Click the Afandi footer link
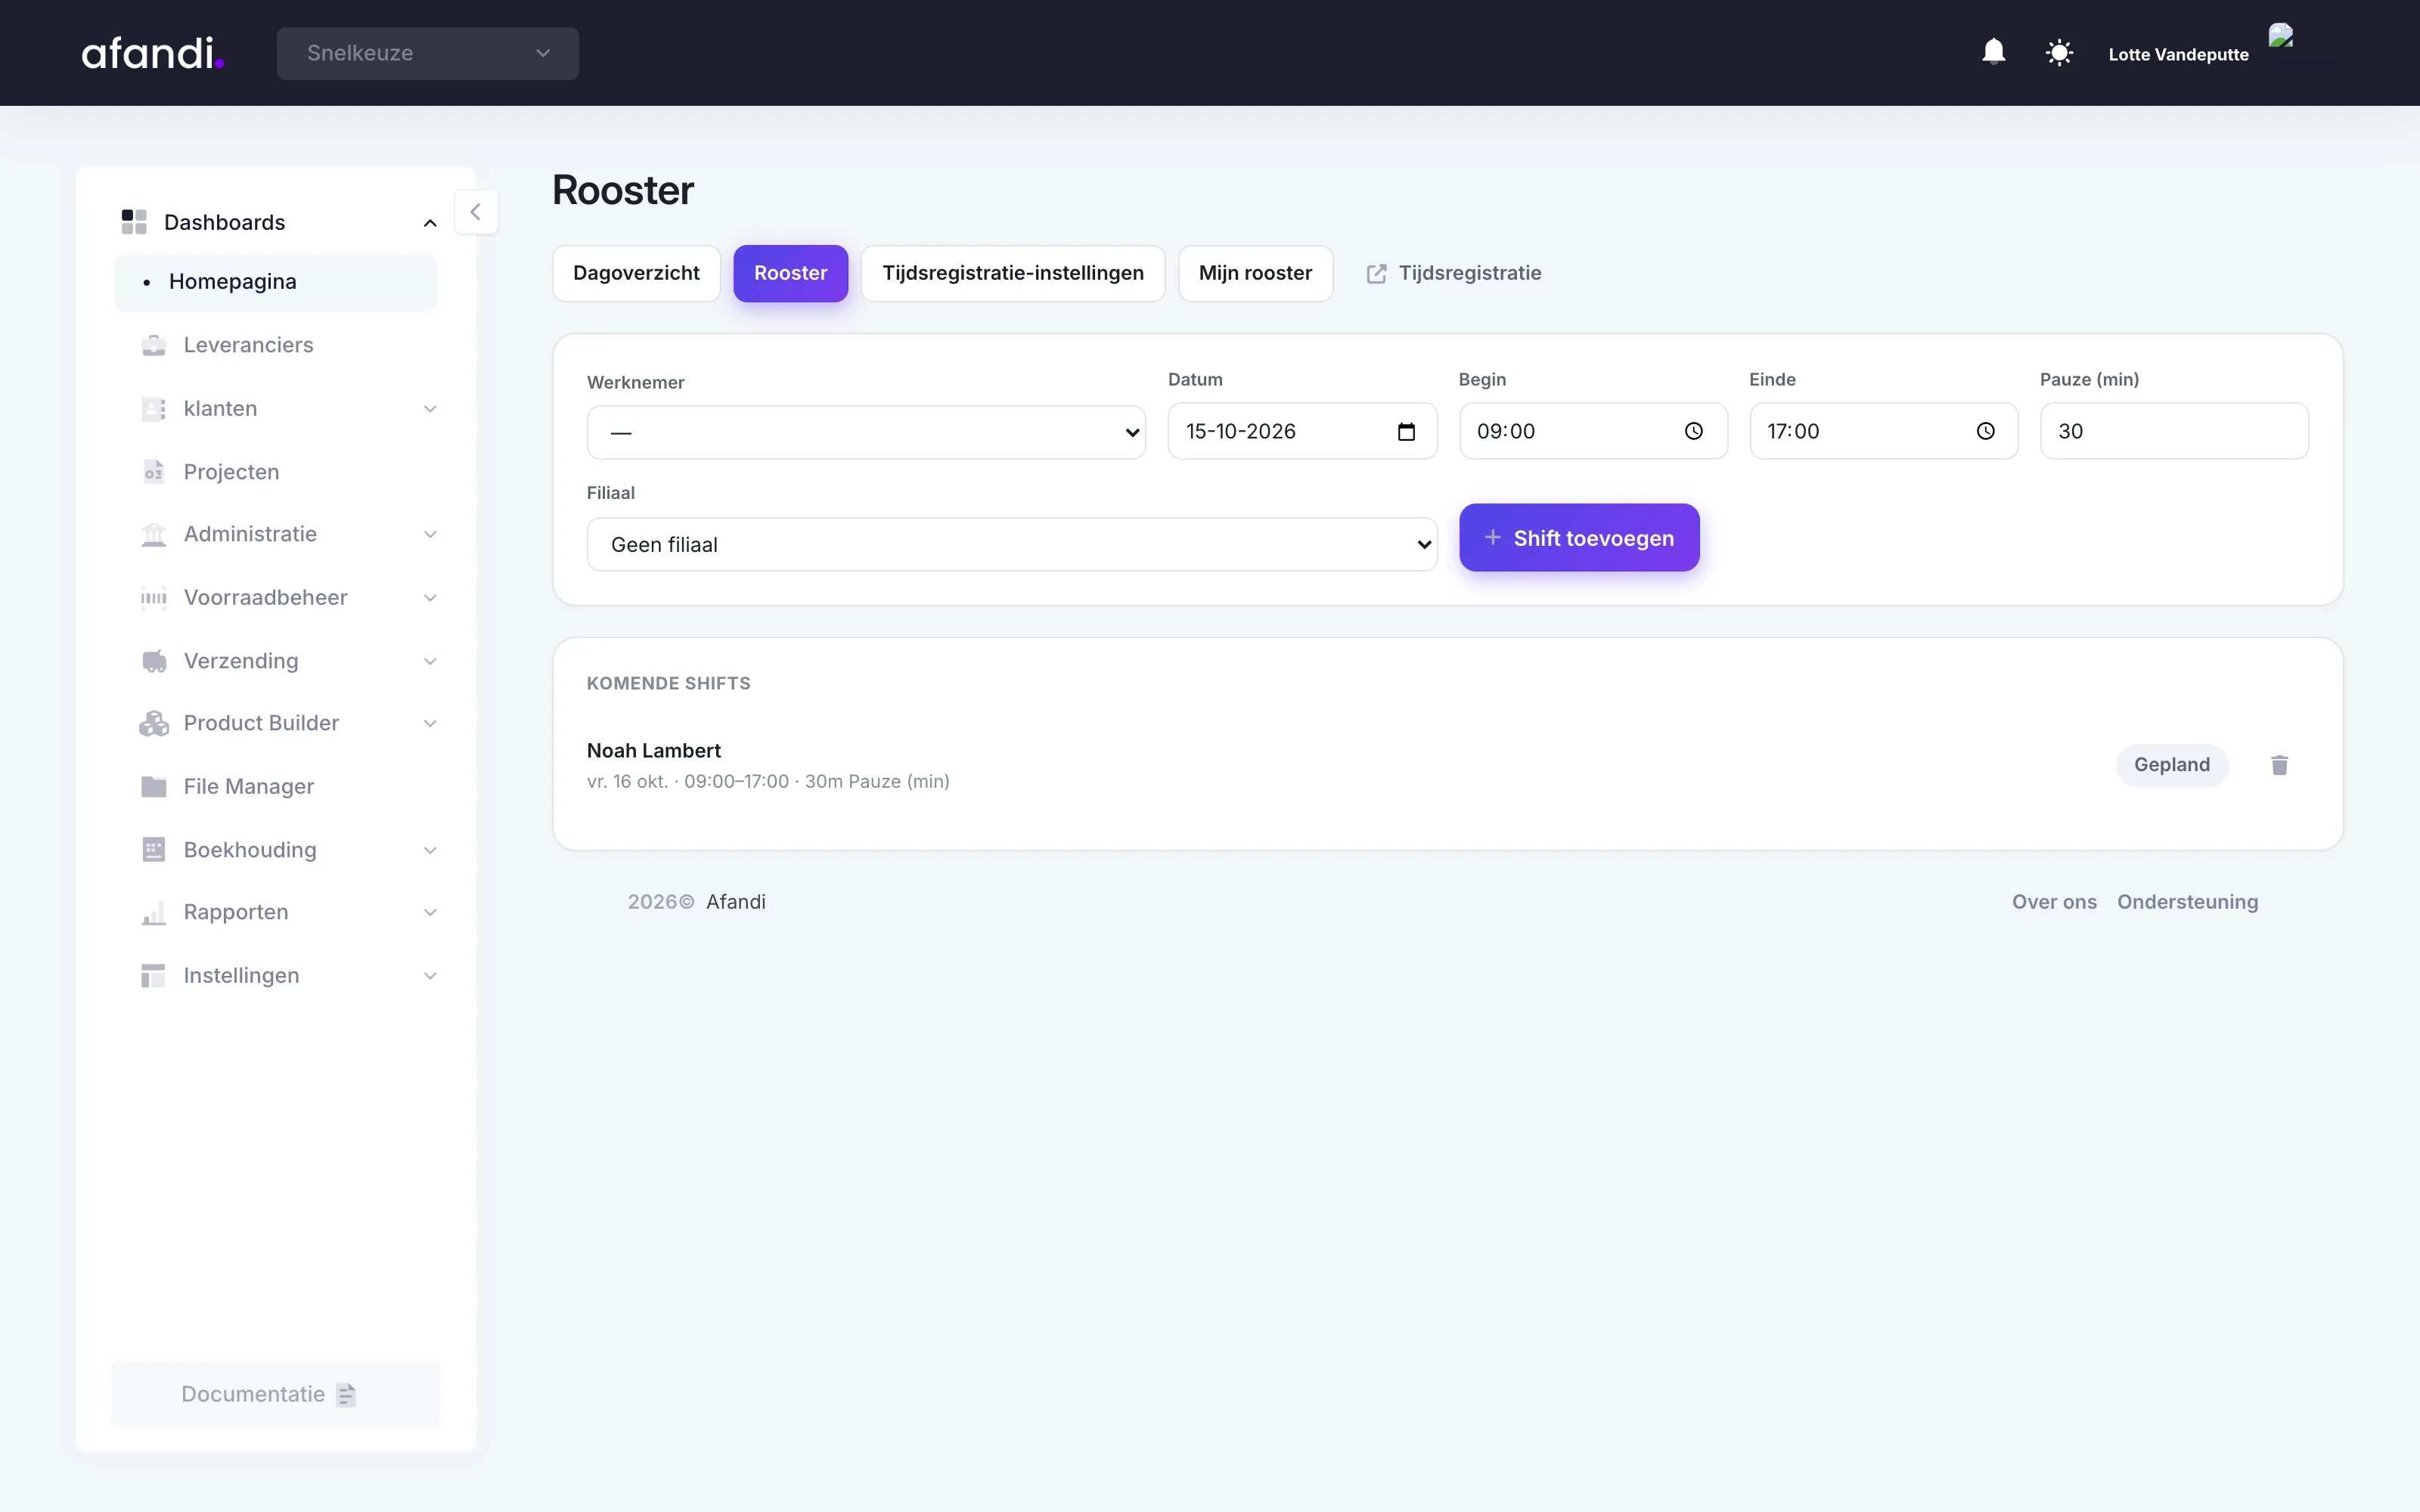The width and height of the screenshot is (2420, 1512). [736, 902]
